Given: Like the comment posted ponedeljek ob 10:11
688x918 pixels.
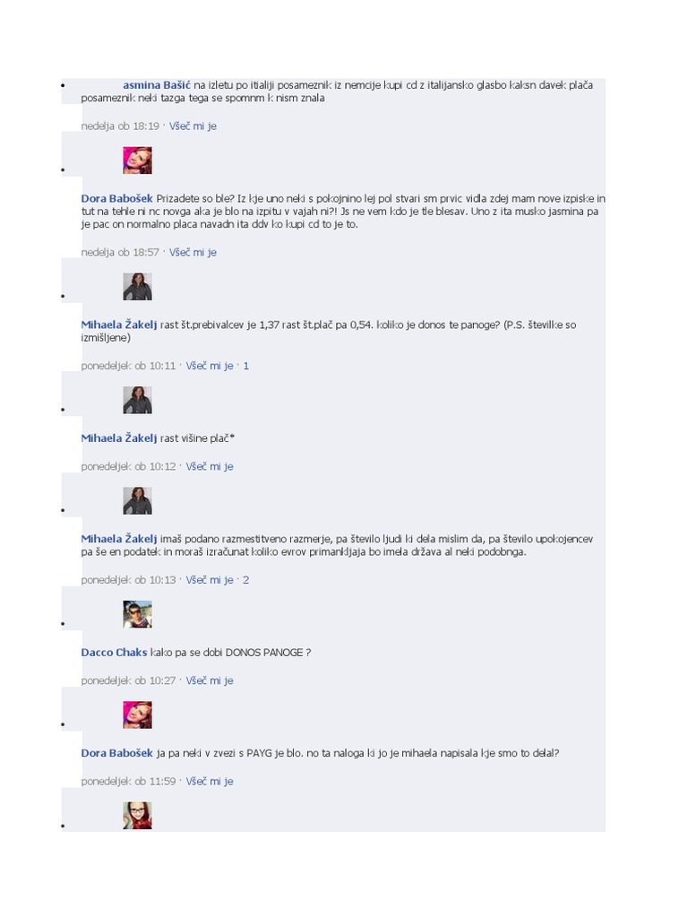Looking at the screenshot, I should [210, 366].
